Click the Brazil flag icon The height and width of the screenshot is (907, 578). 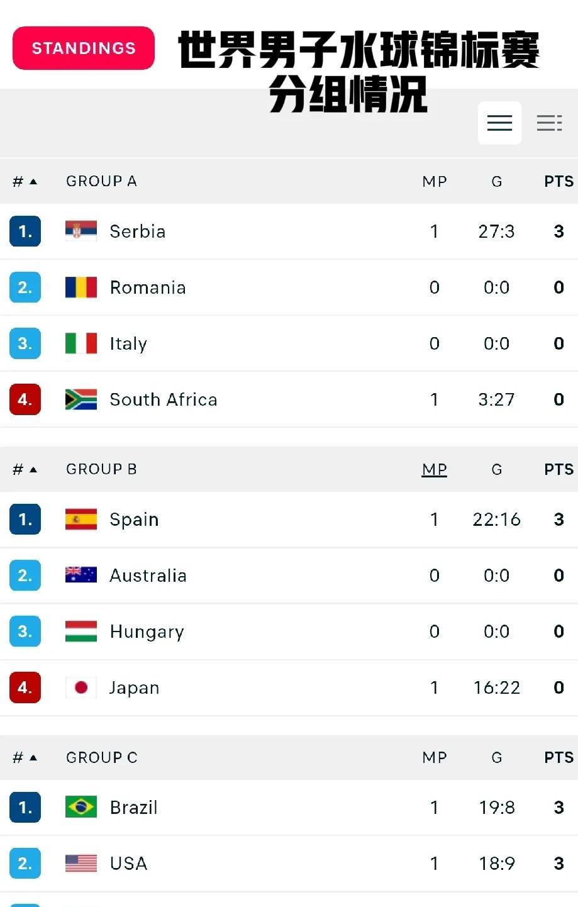click(x=81, y=807)
